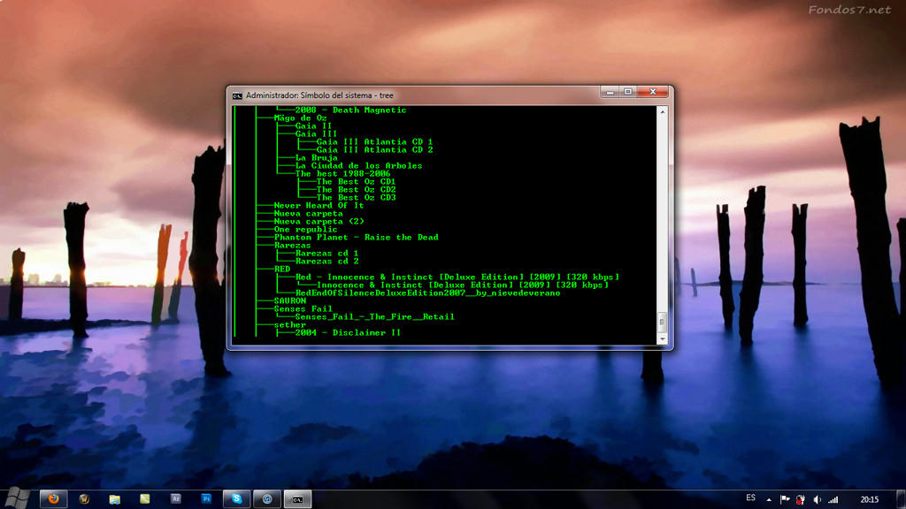Click the 'La Bruja' folder line
The height and width of the screenshot is (509, 906).
tap(317, 158)
